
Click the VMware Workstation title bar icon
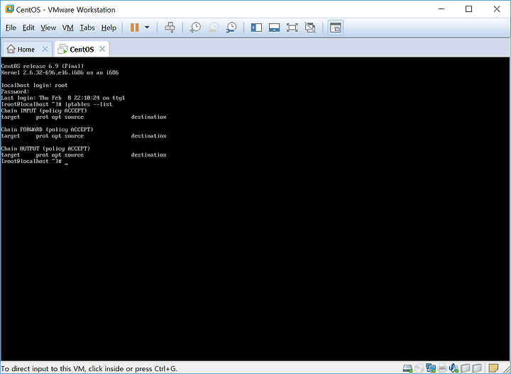tap(10, 9)
